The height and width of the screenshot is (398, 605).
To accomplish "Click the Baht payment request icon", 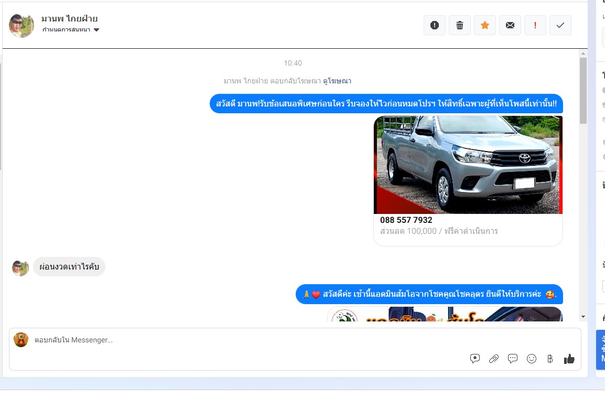I will click(x=550, y=359).
